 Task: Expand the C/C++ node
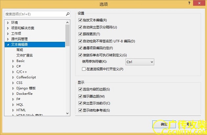click(x=13, y=72)
